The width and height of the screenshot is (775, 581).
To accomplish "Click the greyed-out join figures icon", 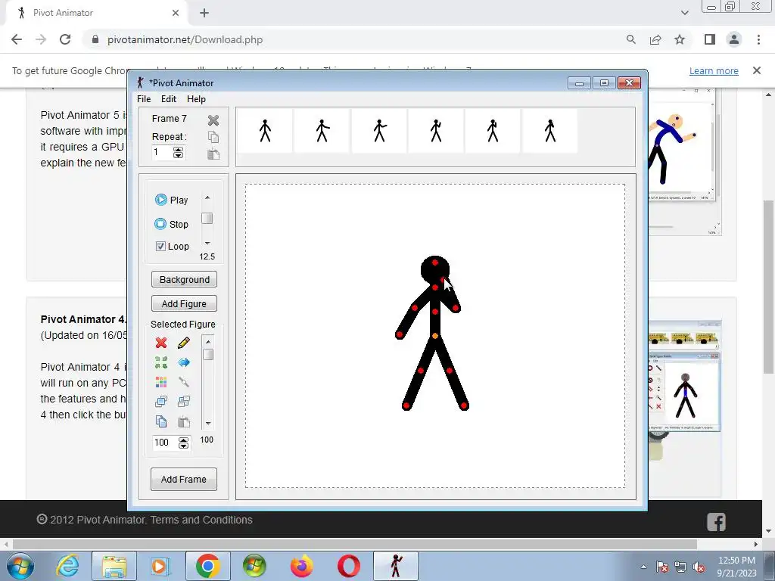I will (x=183, y=382).
